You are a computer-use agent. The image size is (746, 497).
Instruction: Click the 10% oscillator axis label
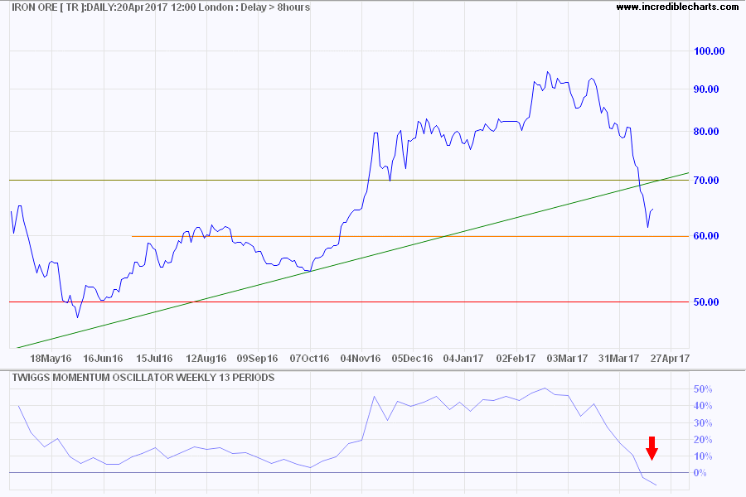pos(703,456)
